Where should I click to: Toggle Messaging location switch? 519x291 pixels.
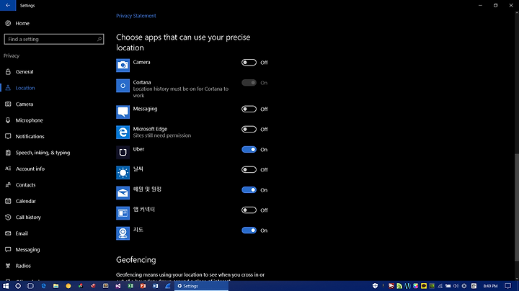coord(249,109)
